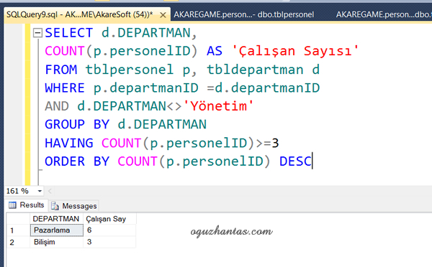
Task: Select the Results tab
Action: pyautogui.click(x=27, y=205)
